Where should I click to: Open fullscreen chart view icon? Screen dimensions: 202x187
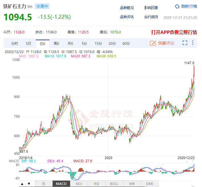185,43
